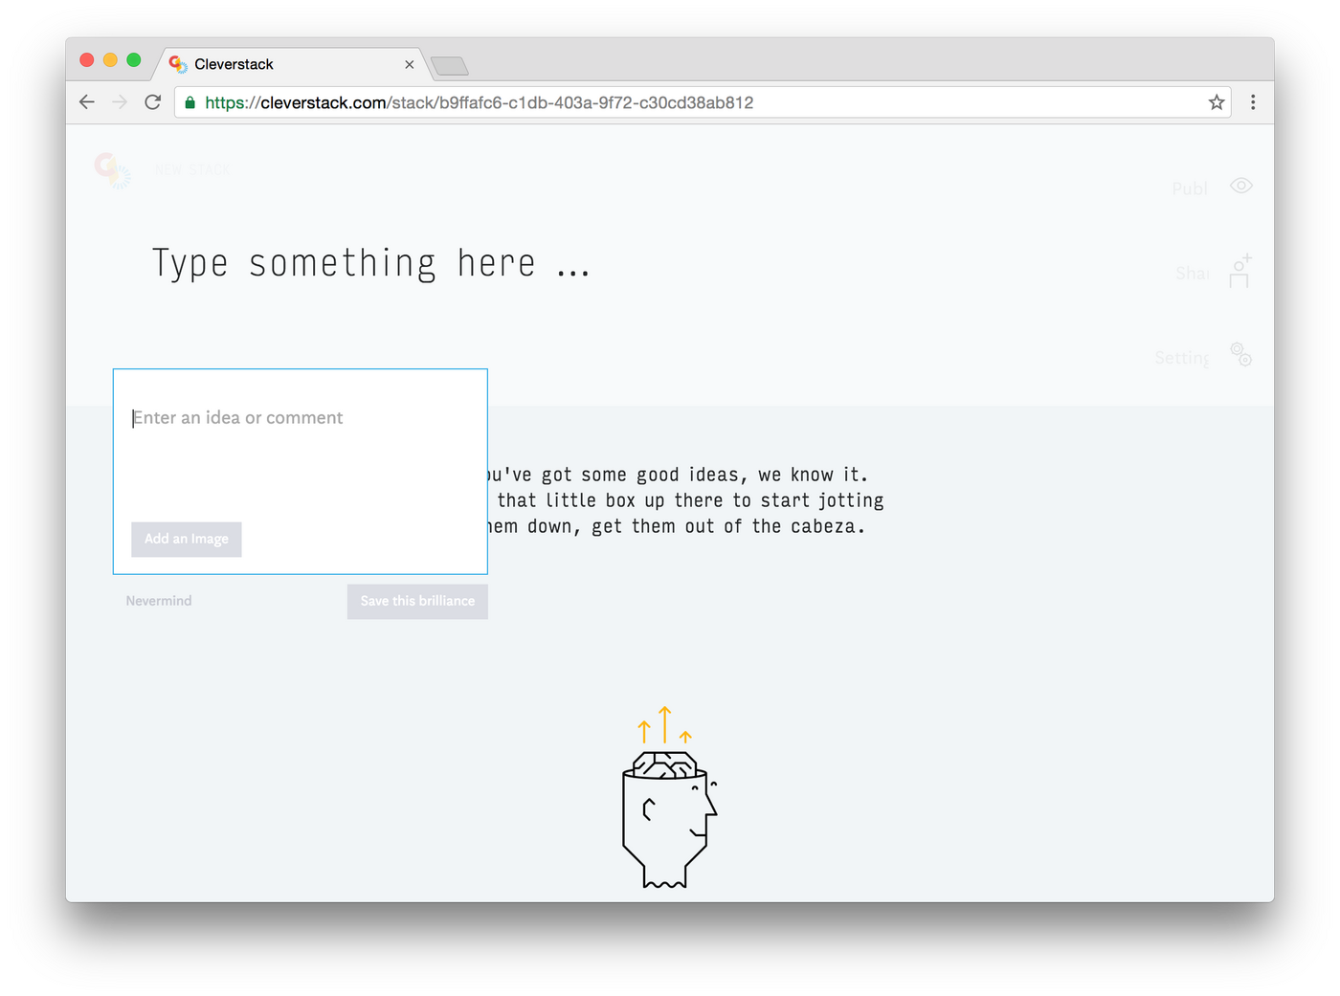Image resolution: width=1340 pixels, height=996 pixels.
Task: Open stack settings with the gears icon
Action: pyautogui.click(x=1241, y=355)
